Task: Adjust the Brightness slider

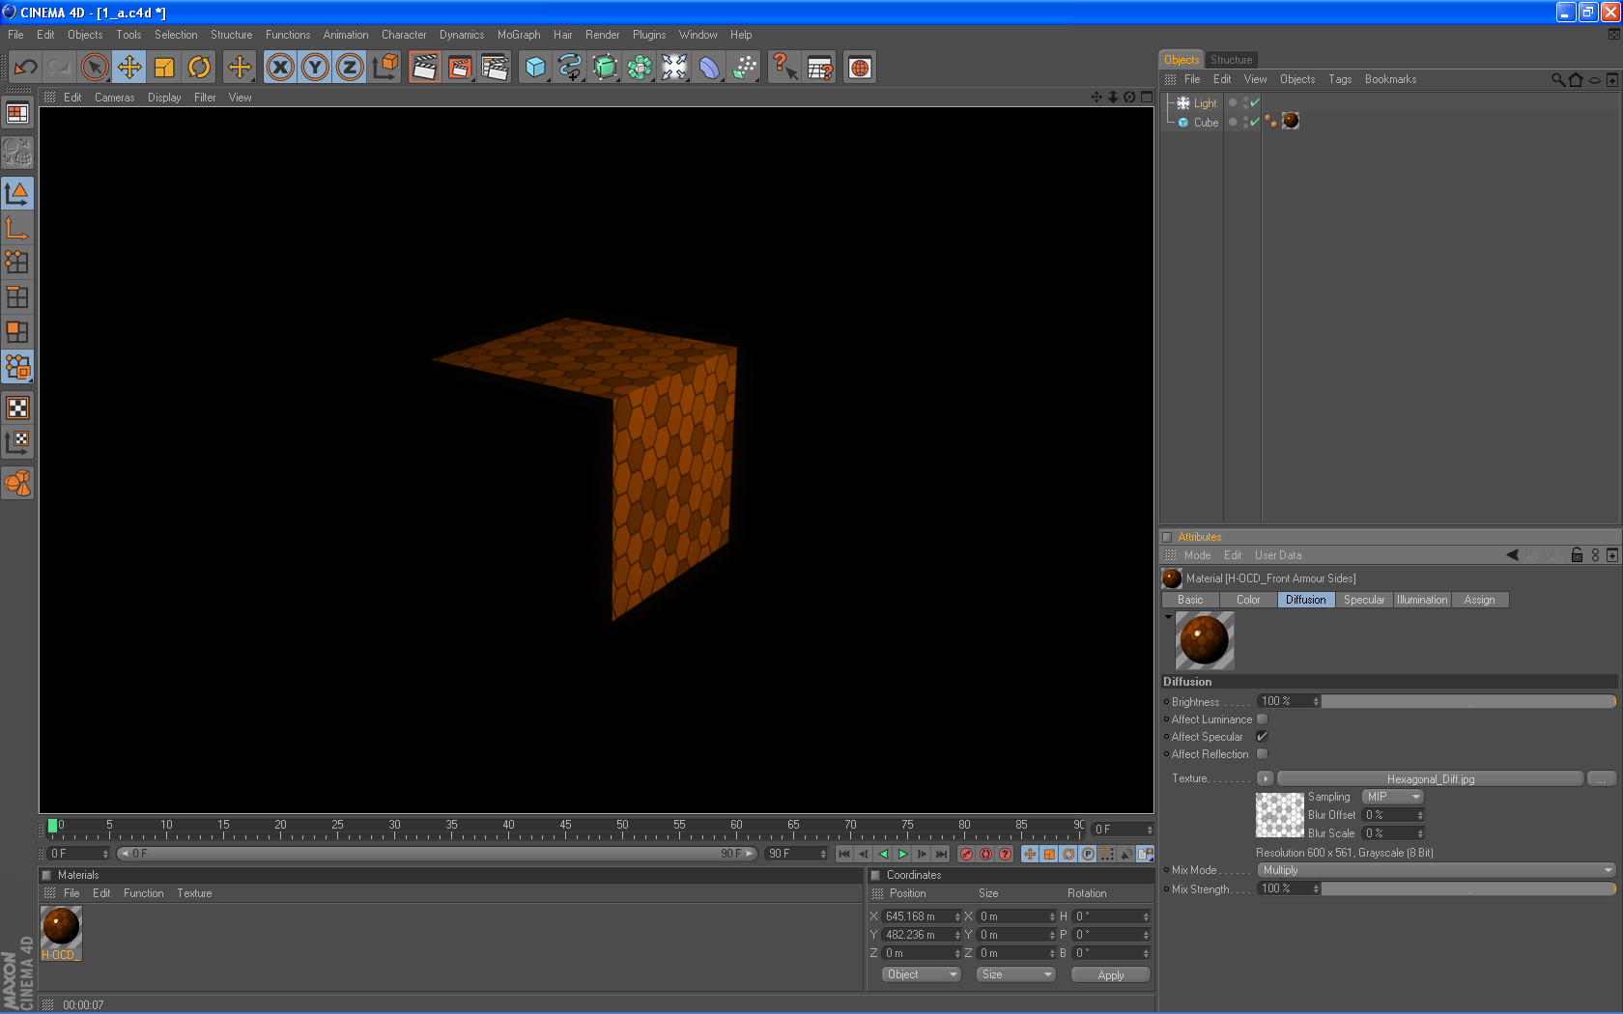Action: tap(1467, 701)
